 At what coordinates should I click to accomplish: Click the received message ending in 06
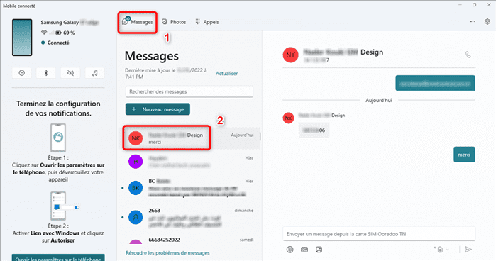(314, 130)
